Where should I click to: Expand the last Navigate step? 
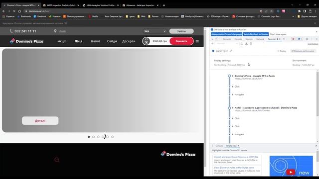tap(233, 134)
